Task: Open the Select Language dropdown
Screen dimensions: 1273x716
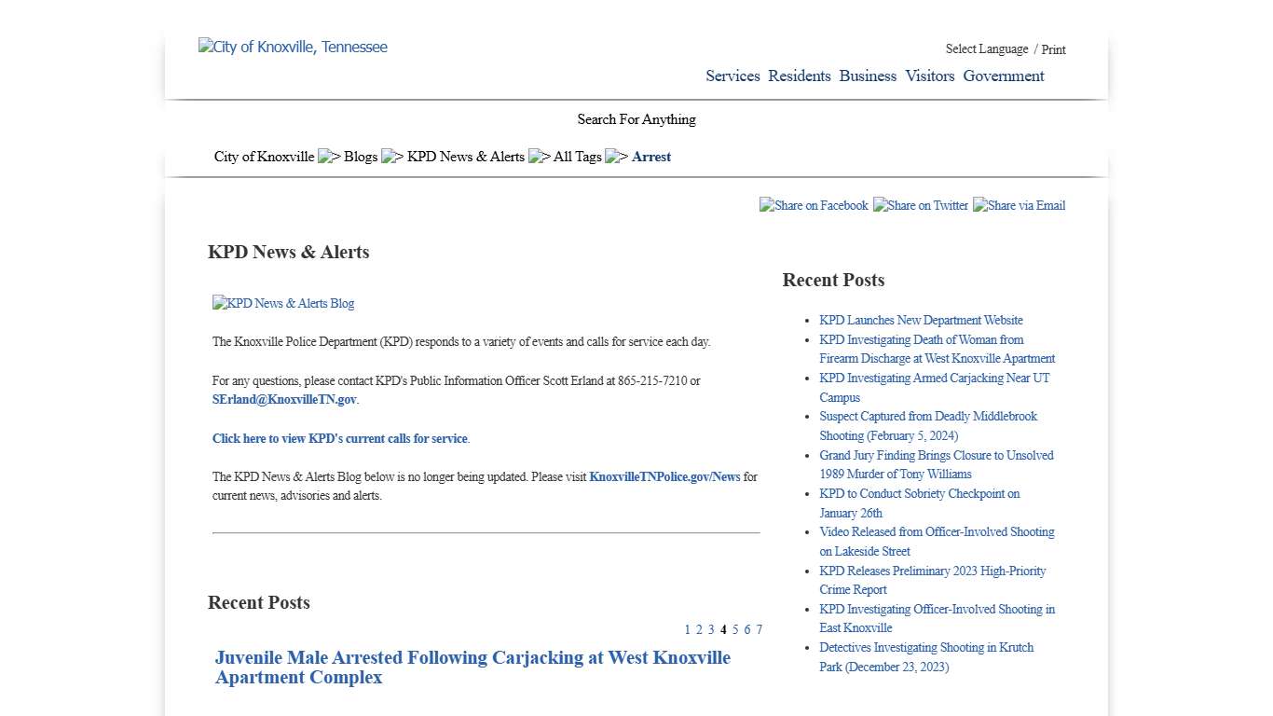Action: (x=985, y=49)
